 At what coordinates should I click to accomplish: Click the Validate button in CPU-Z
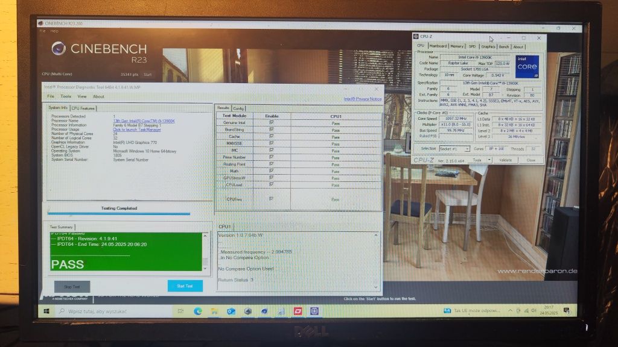click(505, 160)
